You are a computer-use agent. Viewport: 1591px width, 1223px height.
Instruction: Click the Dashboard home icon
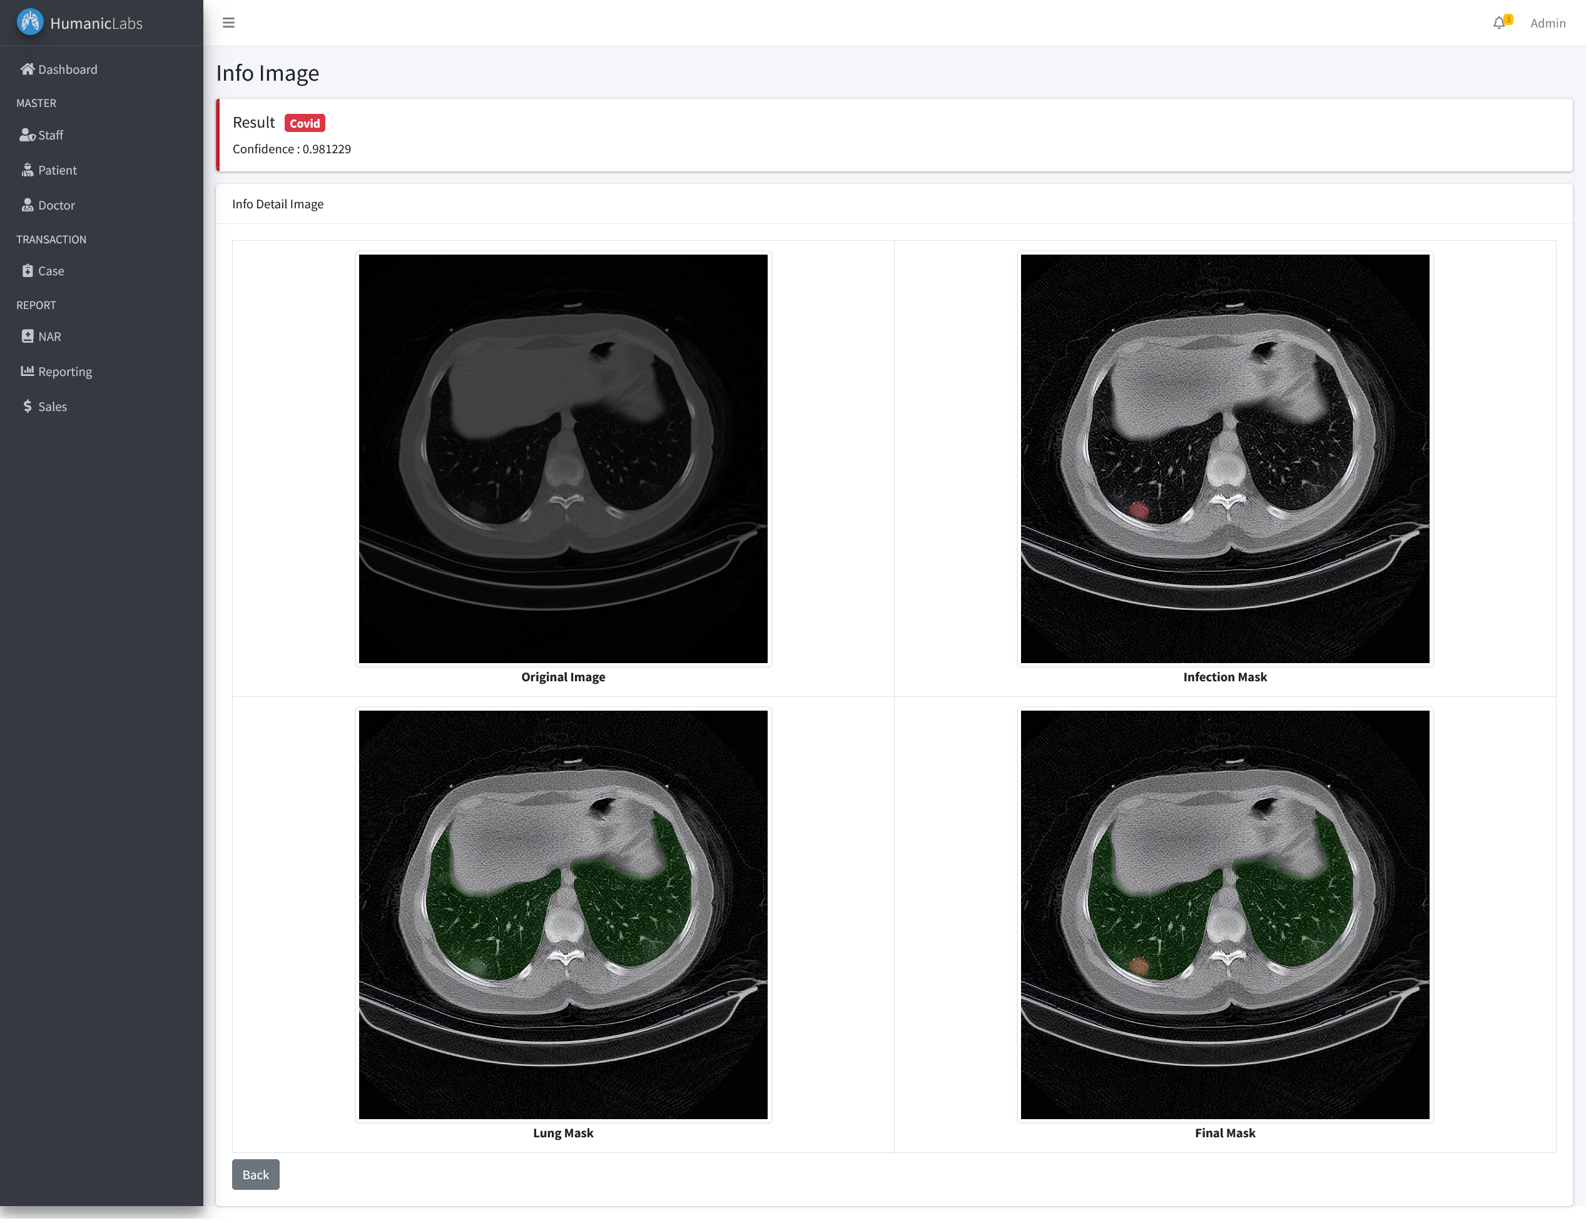[28, 69]
